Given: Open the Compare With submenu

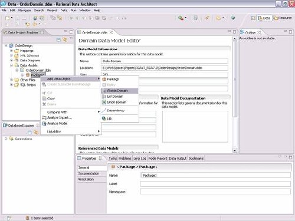Looking at the screenshot, I should coord(71,112).
